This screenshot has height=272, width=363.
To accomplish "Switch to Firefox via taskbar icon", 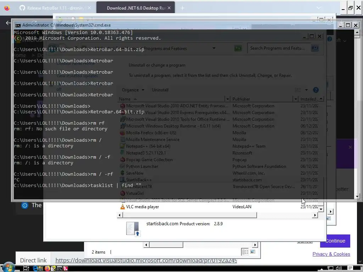I will (47, 268).
